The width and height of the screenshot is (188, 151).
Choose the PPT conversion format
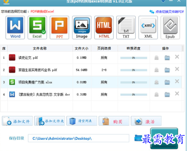pyautogui.click(x=60, y=28)
